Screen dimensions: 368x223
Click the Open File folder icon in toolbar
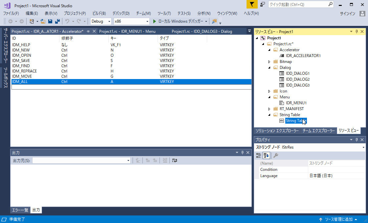[x=43, y=21]
